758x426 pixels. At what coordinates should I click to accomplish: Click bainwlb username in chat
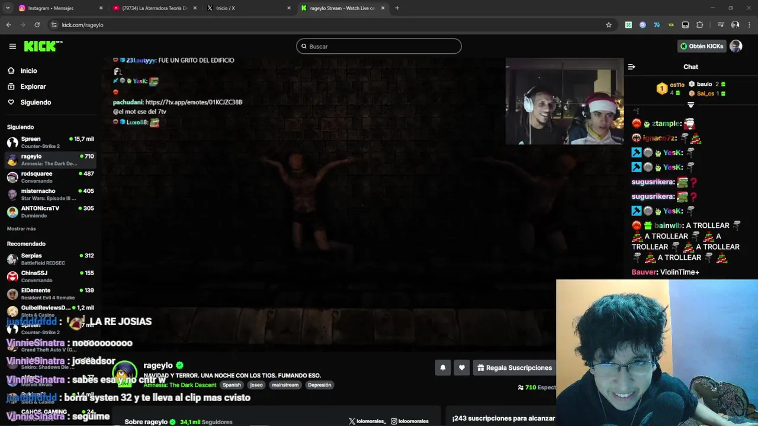(669, 225)
